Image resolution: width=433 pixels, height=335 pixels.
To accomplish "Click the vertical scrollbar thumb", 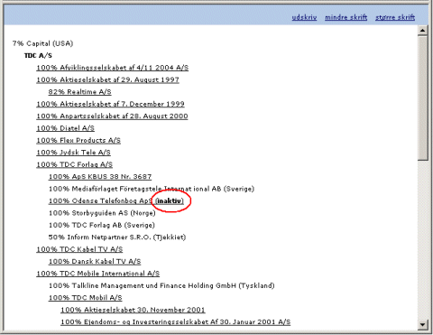I will [x=422, y=98].
